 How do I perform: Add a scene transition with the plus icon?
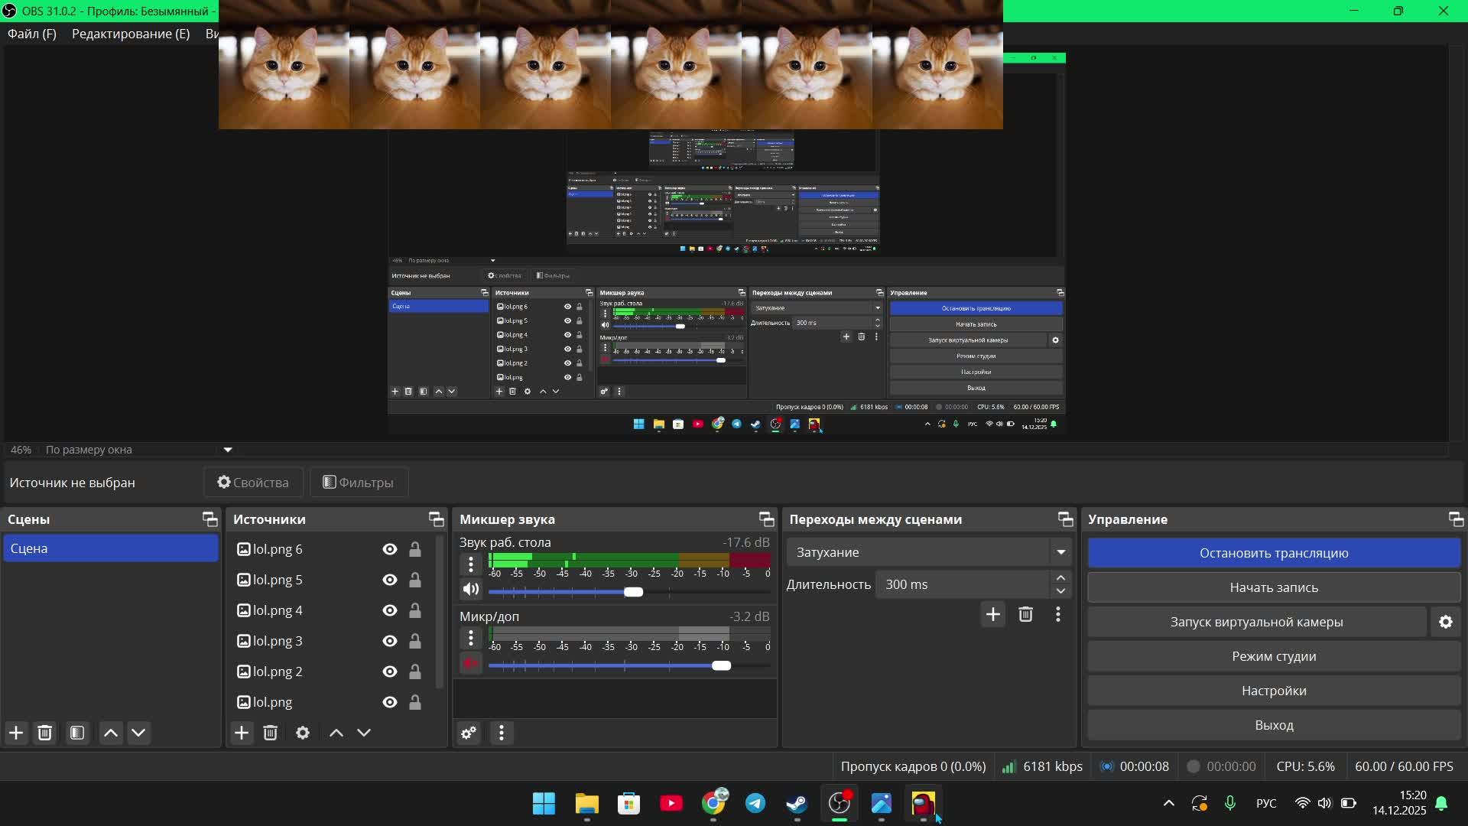(x=992, y=614)
